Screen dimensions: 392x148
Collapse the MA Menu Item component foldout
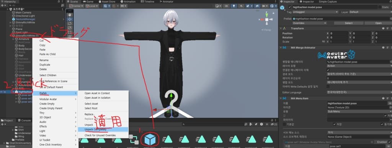[x=281, y=98]
